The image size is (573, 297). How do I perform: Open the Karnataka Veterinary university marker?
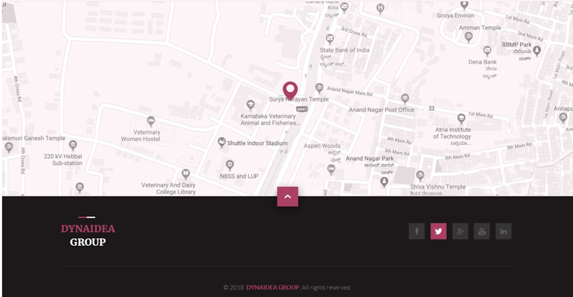tap(250, 105)
